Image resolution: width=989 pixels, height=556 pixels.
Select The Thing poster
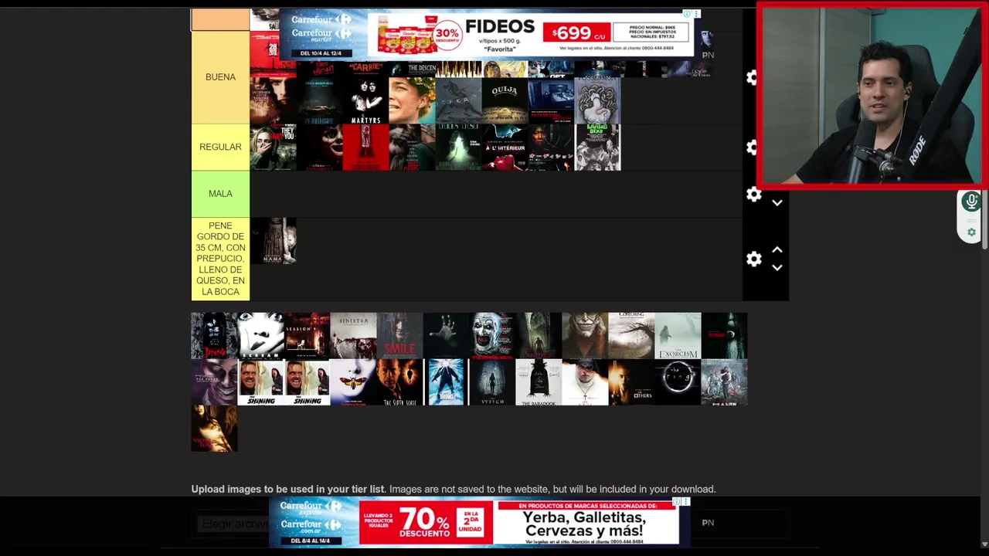coord(446,382)
